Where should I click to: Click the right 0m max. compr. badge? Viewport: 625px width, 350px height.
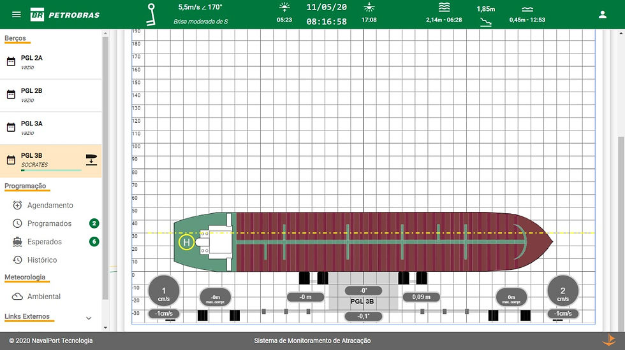click(511, 297)
